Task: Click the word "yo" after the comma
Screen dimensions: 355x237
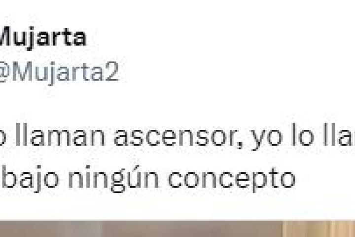Action: (x=267, y=138)
